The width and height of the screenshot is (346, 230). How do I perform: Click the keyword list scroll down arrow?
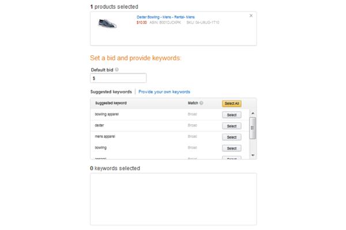(x=253, y=155)
